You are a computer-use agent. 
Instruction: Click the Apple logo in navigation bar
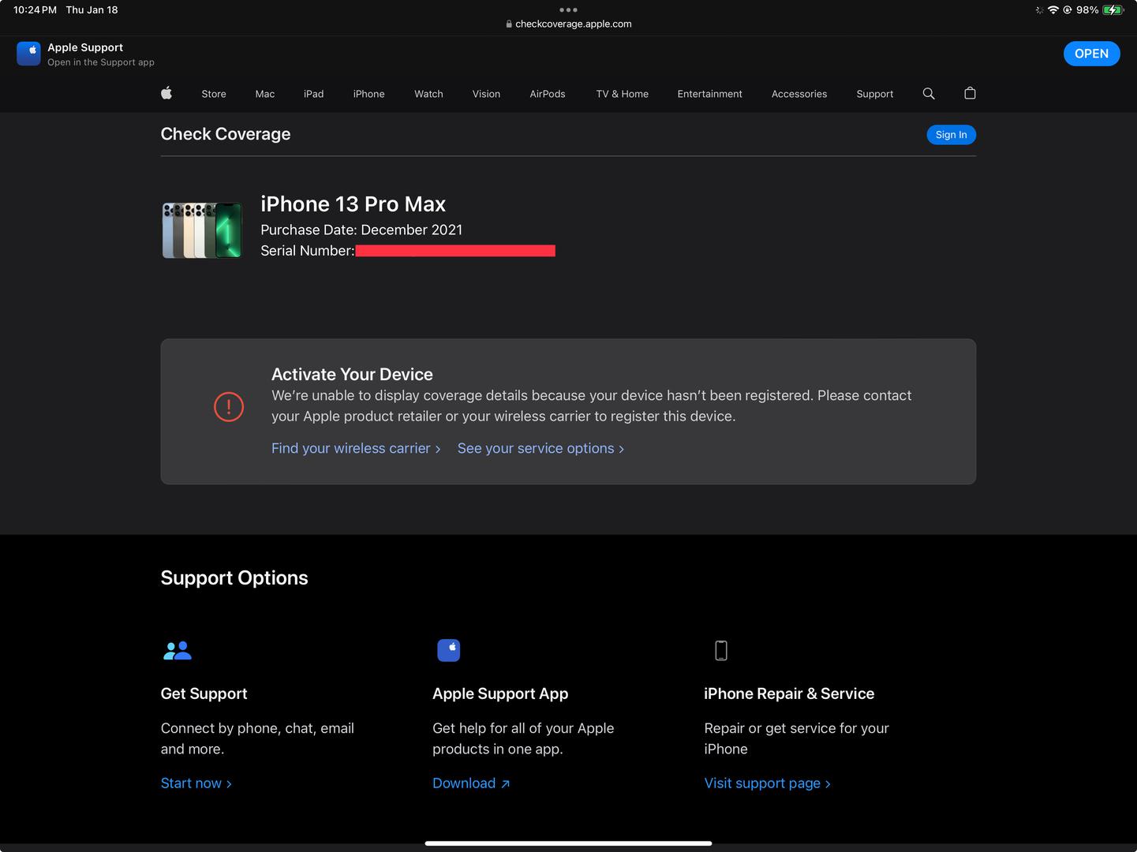(166, 93)
